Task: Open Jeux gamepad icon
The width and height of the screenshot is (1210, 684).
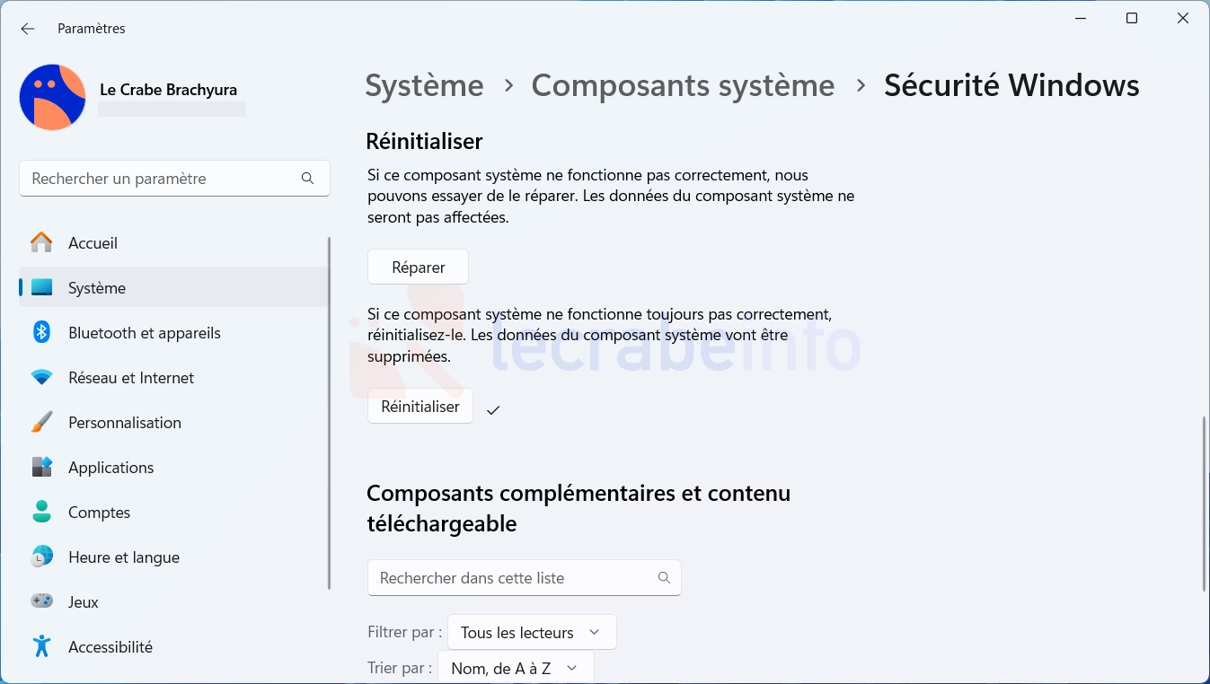Action: click(x=41, y=601)
